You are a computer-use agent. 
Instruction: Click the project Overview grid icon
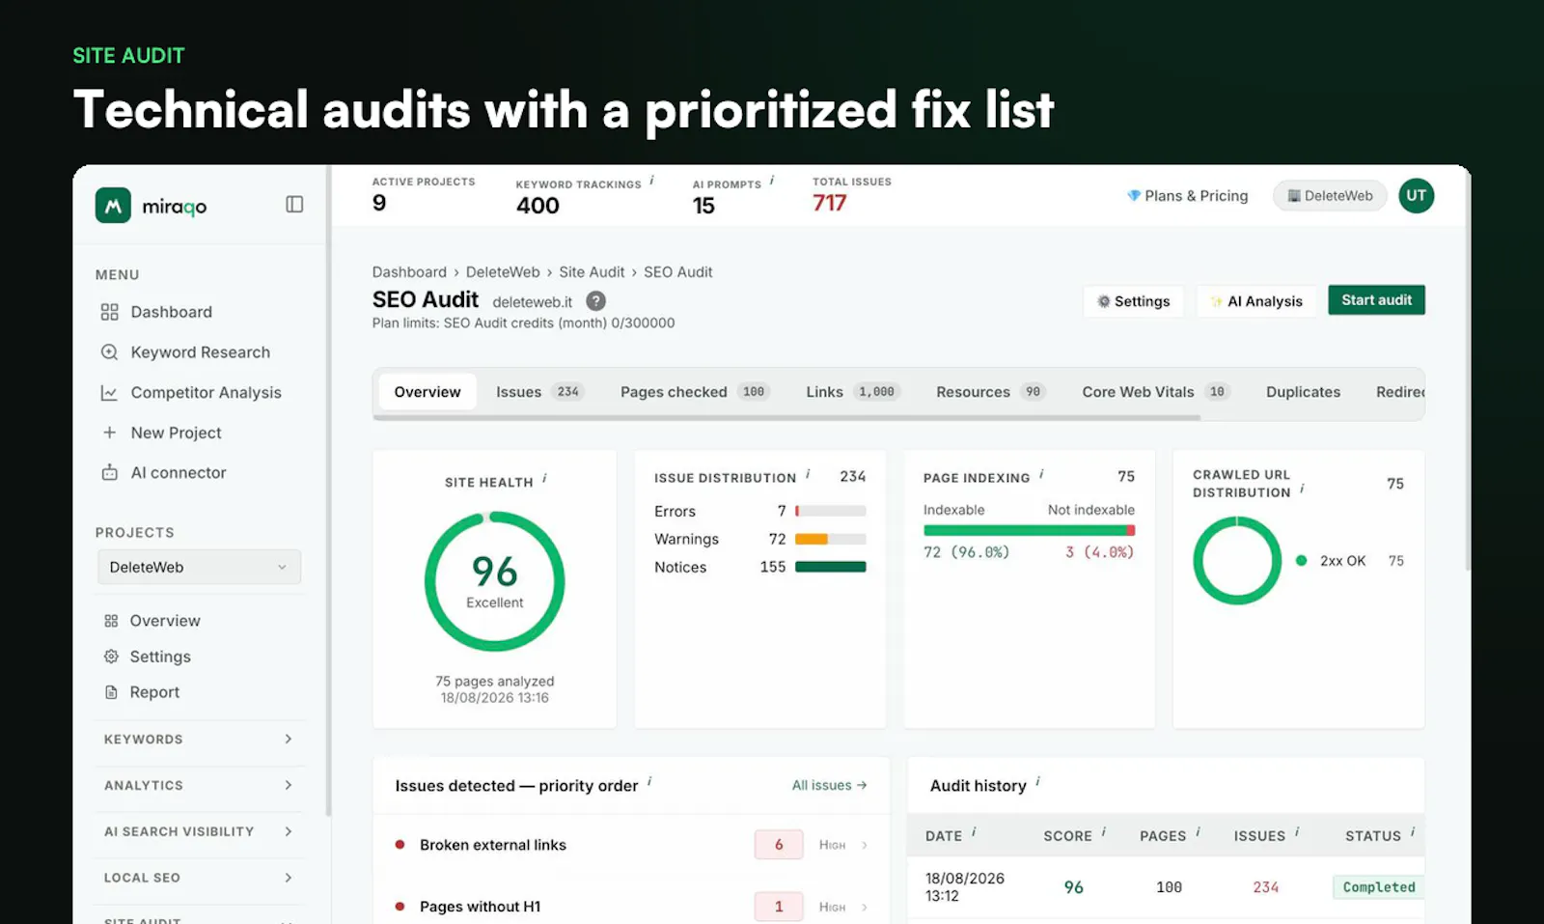[x=111, y=621]
